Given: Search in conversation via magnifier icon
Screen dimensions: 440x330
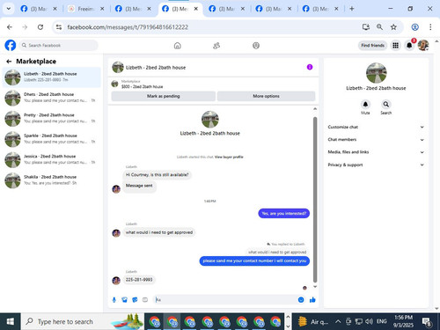Looking at the screenshot, I should tap(386, 105).
